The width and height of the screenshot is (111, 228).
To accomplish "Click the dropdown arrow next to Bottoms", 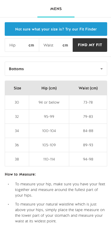I will [102, 69].
